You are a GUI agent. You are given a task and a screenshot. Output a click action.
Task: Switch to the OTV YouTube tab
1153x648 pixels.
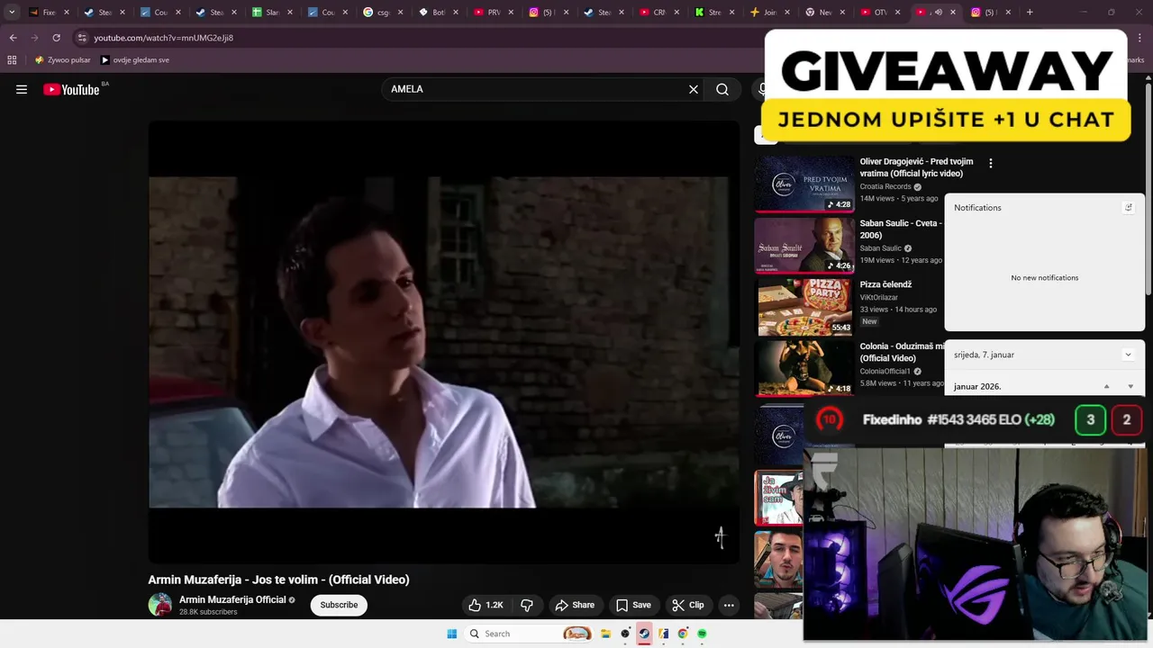click(x=881, y=13)
